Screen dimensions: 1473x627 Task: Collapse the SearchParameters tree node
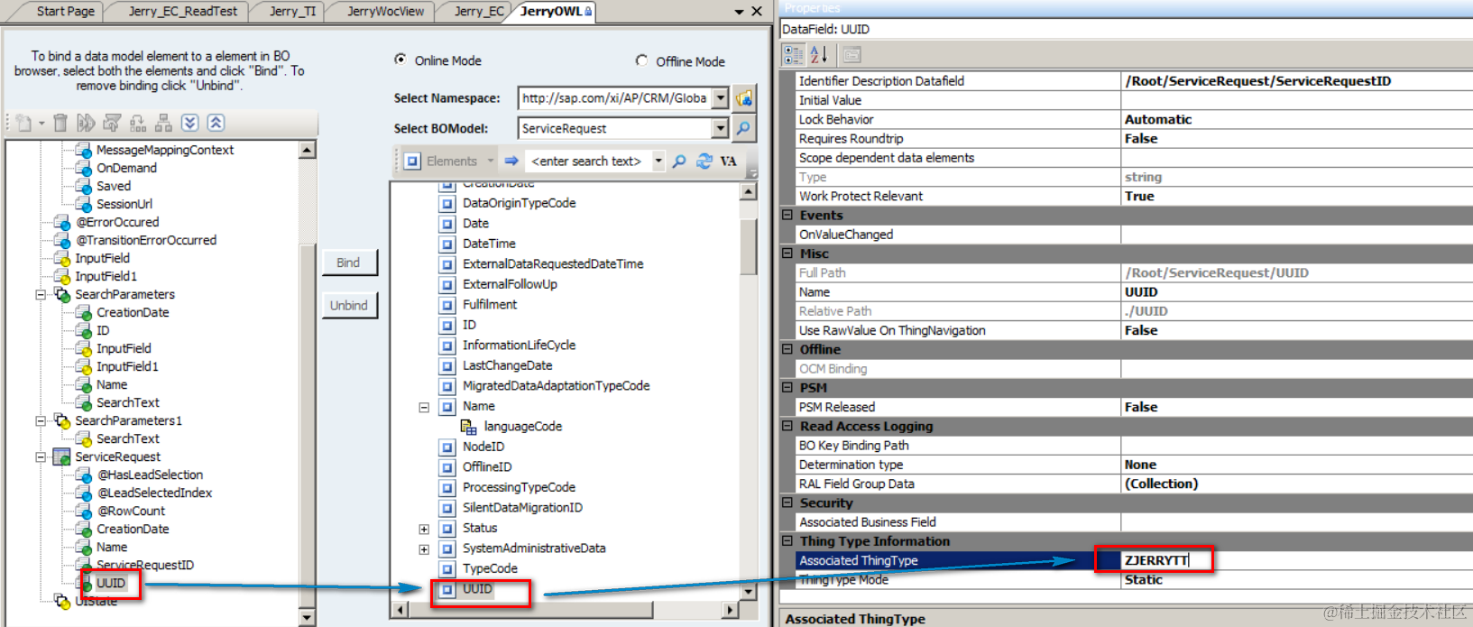pyautogui.click(x=41, y=294)
